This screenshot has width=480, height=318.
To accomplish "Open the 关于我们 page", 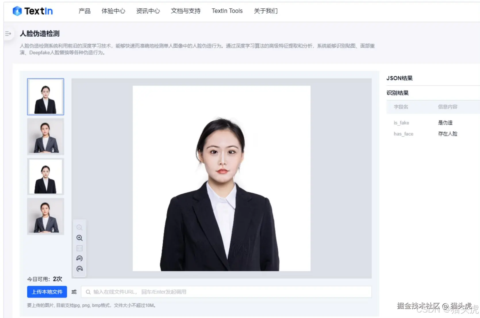I will (265, 11).
